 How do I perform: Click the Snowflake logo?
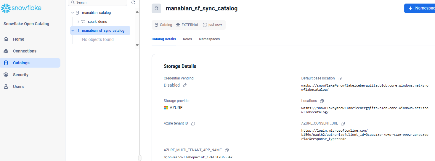(21, 8)
